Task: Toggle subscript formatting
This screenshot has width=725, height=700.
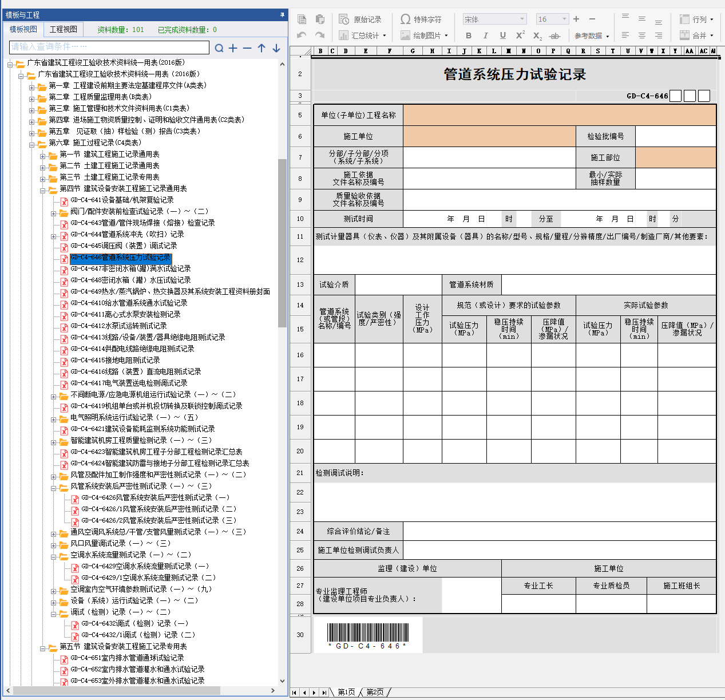Action: (x=537, y=36)
